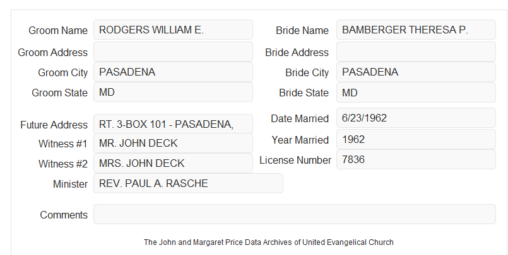
Task: Click the Groom Name label
Action: [x=58, y=30]
